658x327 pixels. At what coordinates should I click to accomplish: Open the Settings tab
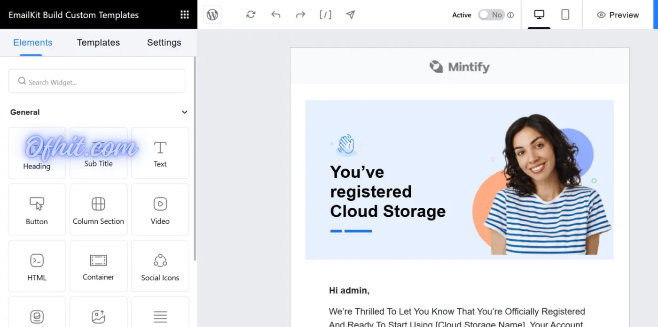pos(164,42)
